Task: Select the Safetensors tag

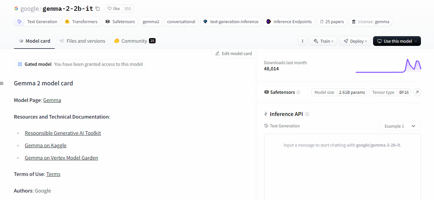Action: point(120,22)
